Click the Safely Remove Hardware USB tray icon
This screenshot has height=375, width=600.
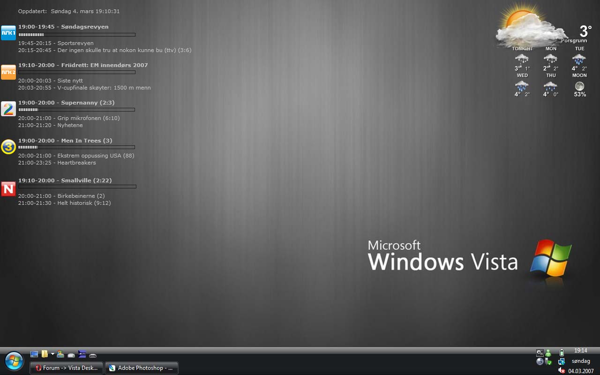(548, 361)
